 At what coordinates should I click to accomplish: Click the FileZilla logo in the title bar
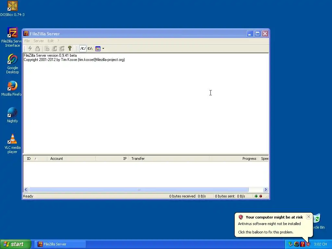point(26,33)
